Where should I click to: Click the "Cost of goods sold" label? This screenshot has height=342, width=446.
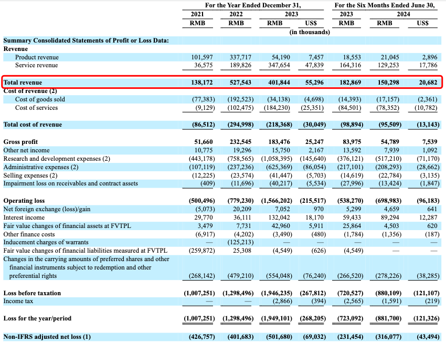point(40,99)
